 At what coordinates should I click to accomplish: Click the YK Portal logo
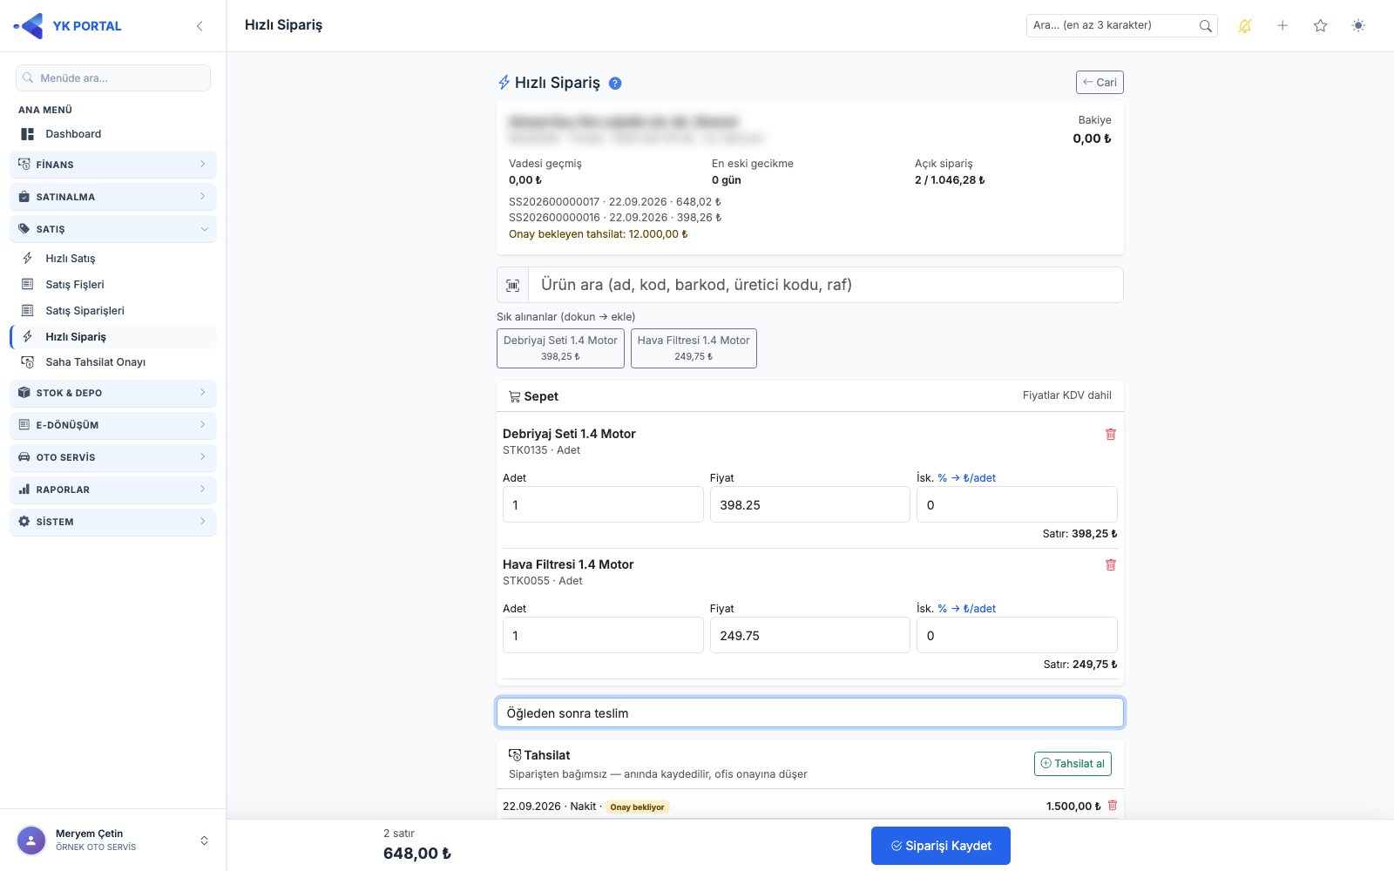click(67, 26)
